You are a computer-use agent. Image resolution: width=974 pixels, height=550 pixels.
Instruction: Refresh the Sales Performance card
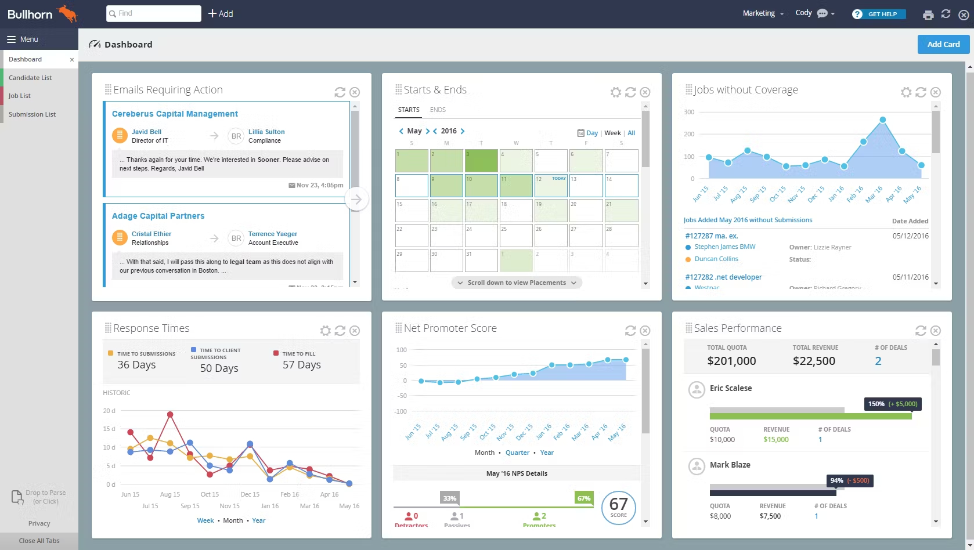(921, 331)
